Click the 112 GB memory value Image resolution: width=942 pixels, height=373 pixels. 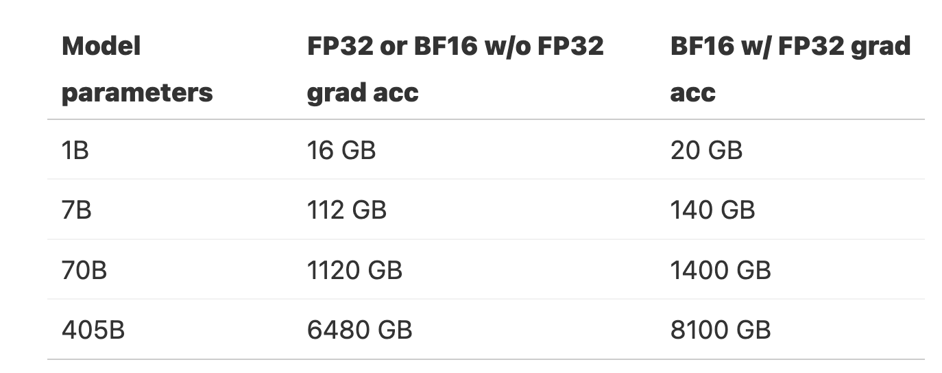pyautogui.click(x=347, y=210)
